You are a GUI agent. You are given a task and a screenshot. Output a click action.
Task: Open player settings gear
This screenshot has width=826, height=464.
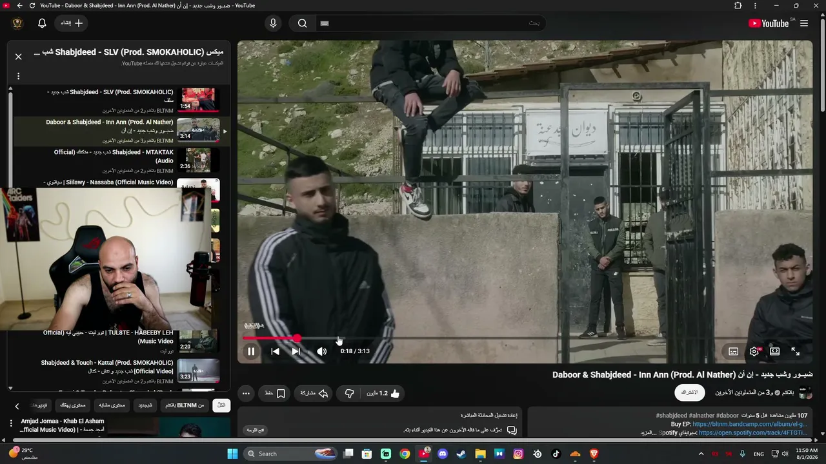pyautogui.click(x=754, y=351)
